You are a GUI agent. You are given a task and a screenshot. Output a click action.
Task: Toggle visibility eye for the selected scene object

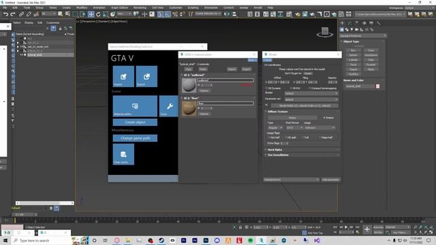21,54
